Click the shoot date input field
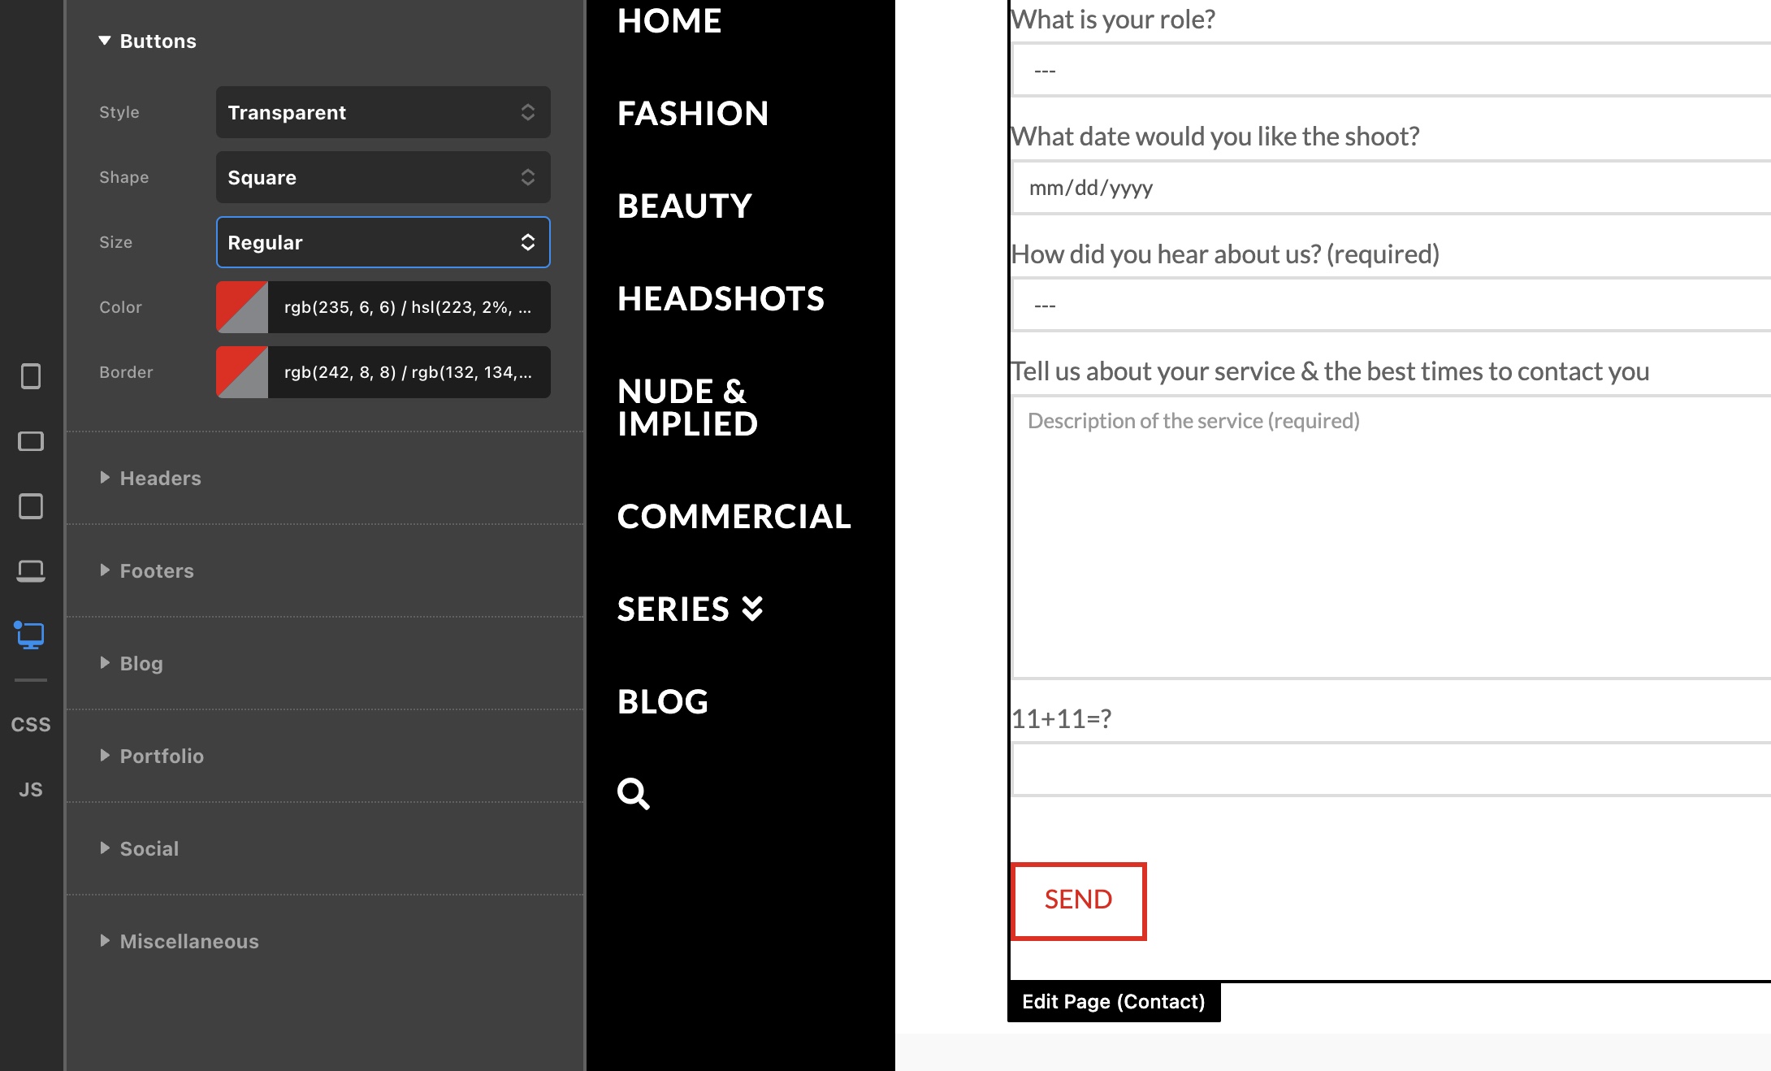The width and height of the screenshot is (1771, 1071). pyautogui.click(x=1389, y=189)
